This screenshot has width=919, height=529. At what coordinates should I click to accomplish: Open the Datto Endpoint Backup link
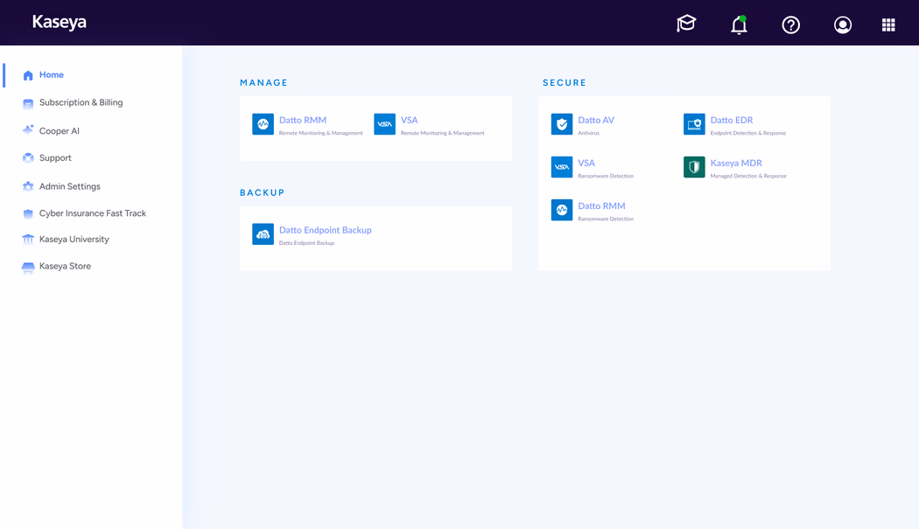coord(326,230)
